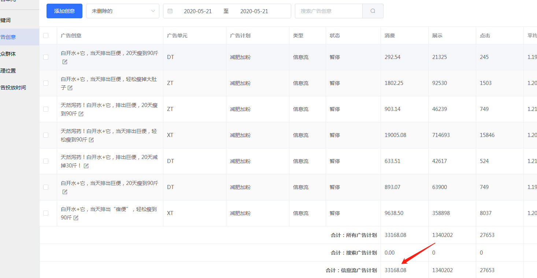Edit the 893.07 spend DT creative title

[65, 192]
